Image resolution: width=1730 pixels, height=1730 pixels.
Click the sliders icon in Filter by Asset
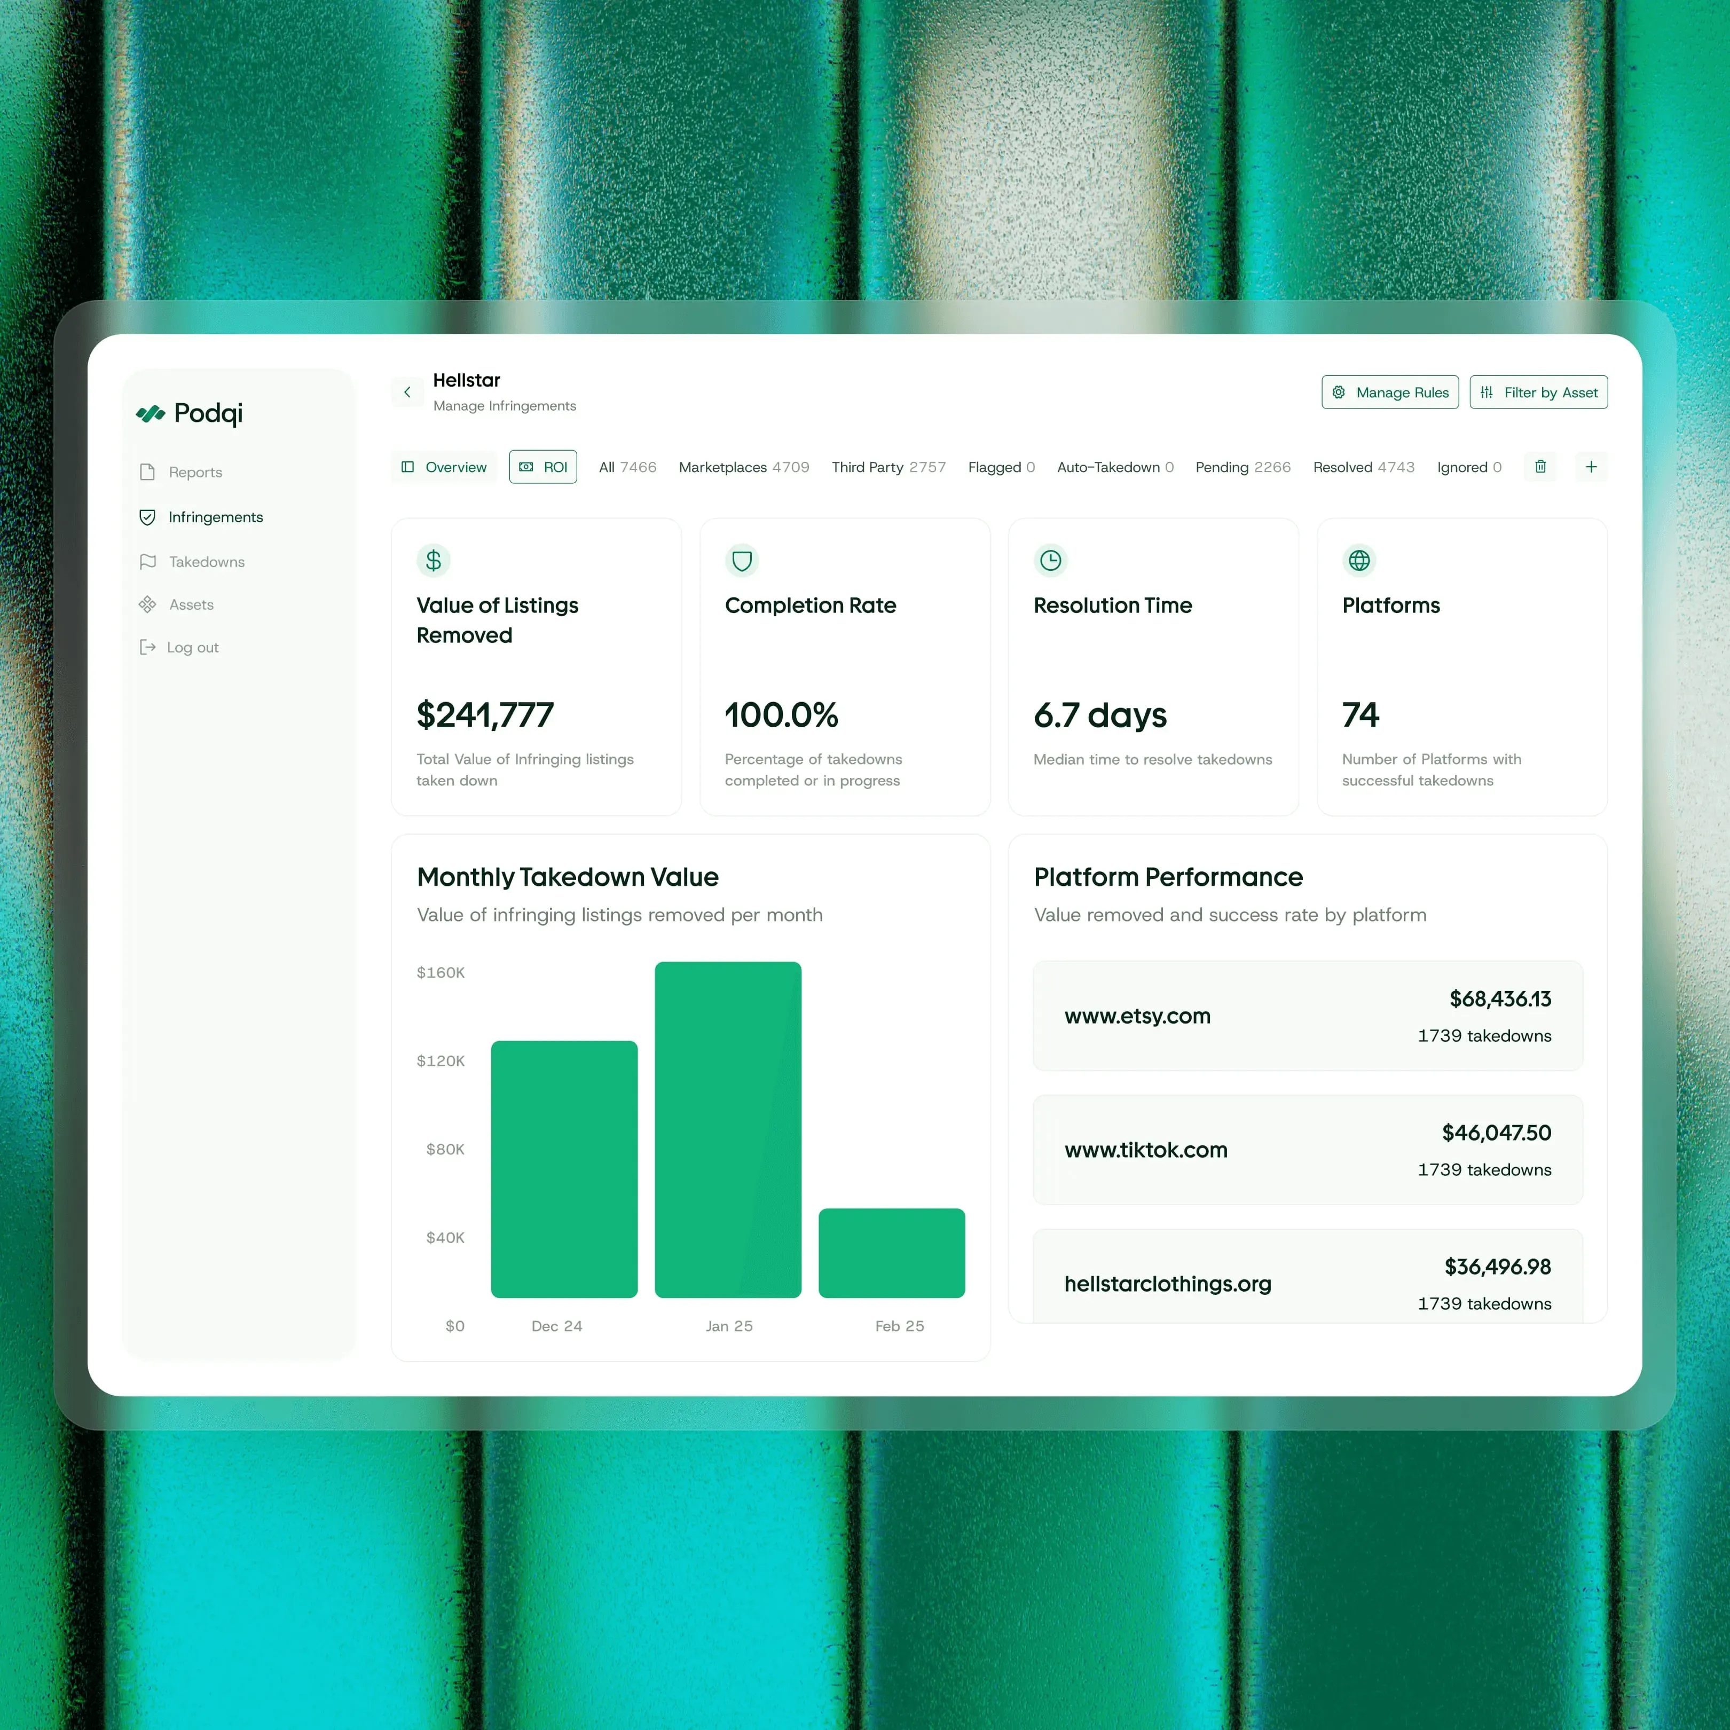tap(1487, 392)
